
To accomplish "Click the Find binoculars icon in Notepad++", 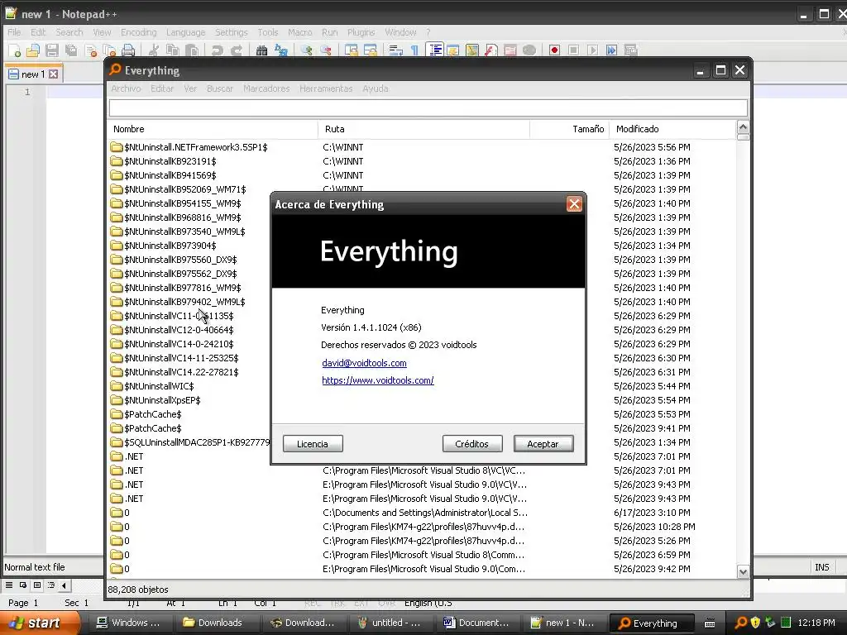I will (x=262, y=50).
